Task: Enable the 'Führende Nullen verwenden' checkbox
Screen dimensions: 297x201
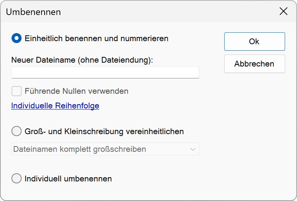Action: [x=17, y=91]
